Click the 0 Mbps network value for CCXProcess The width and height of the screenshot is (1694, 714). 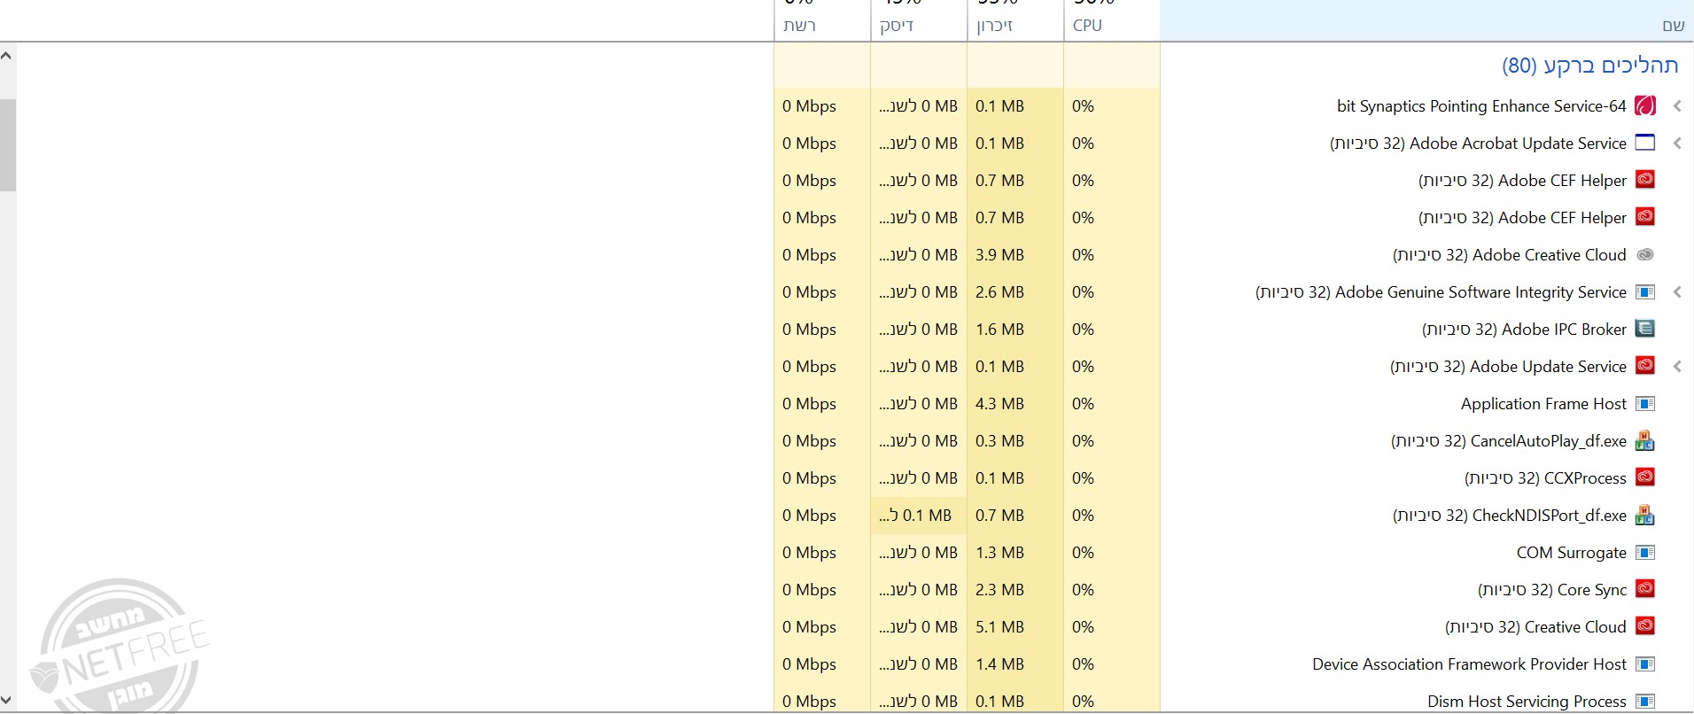pos(809,478)
